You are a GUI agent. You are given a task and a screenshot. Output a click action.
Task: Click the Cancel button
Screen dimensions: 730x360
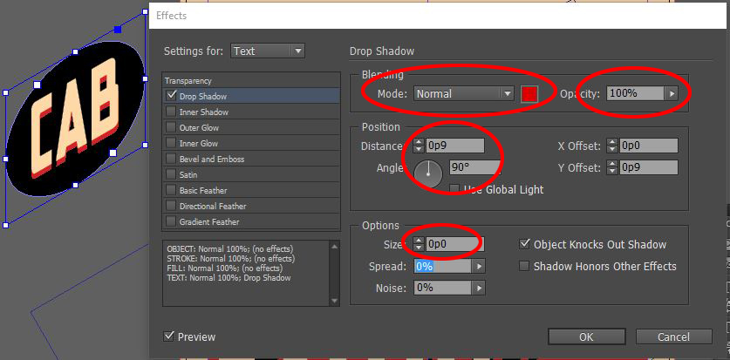tap(673, 336)
